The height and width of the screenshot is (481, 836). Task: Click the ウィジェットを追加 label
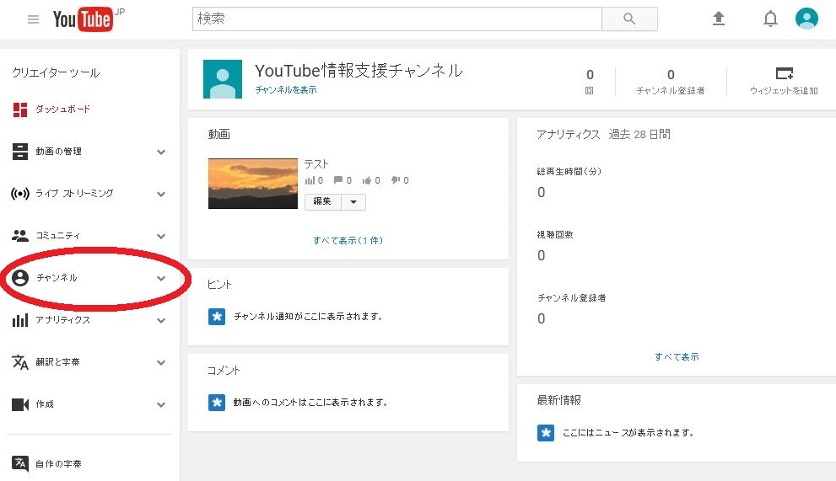point(784,90)
